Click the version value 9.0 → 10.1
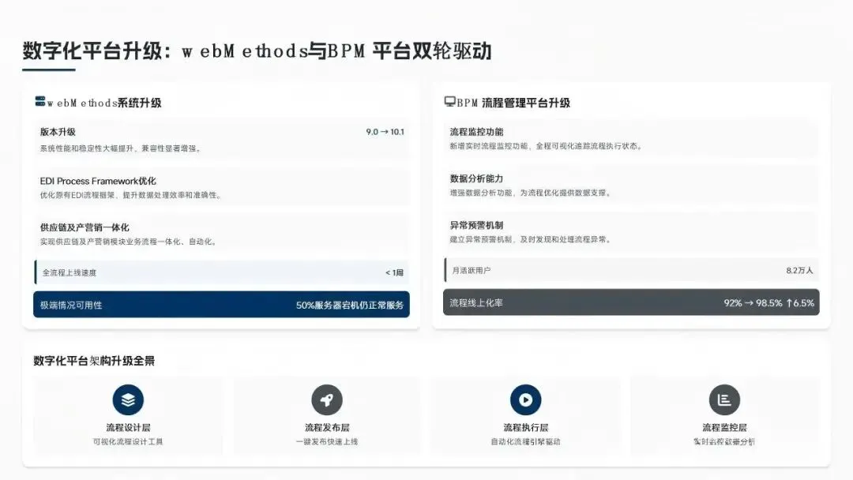The height and width of the screenshot is (480, 853). pos(385,132)
